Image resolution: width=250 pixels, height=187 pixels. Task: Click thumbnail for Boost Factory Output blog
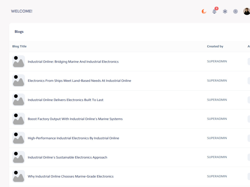click(18, 119)
